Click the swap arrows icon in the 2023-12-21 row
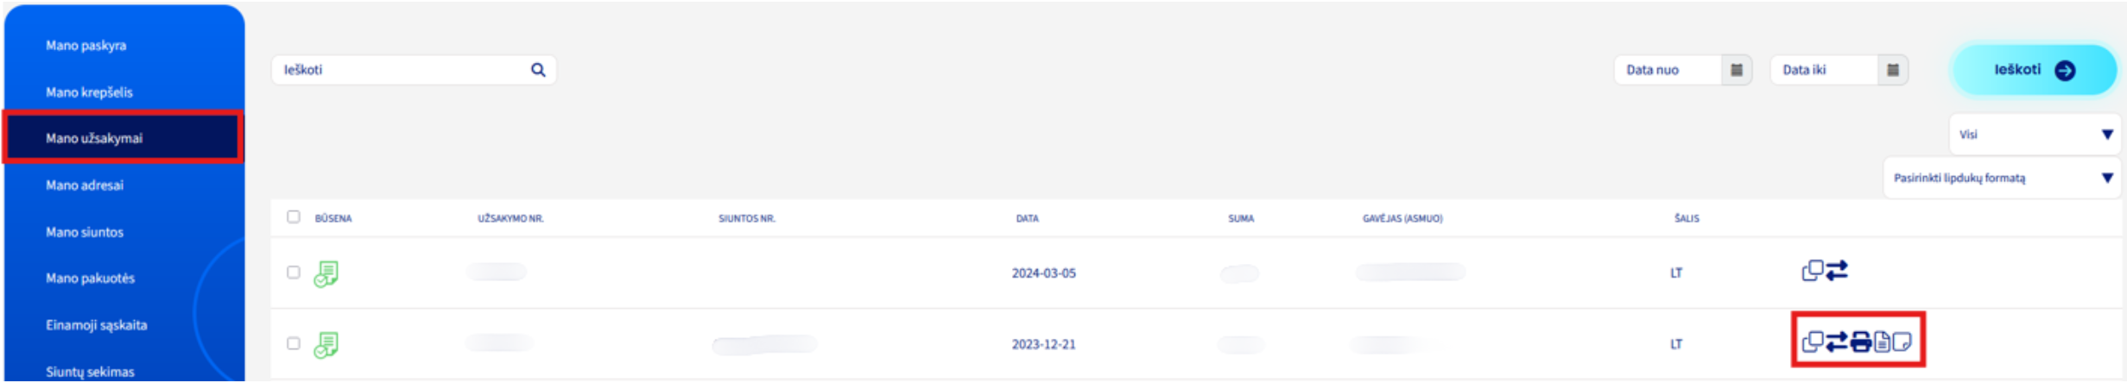Image resolution: width=2127 pixels, height=383 pixels. click(1836, 342)
